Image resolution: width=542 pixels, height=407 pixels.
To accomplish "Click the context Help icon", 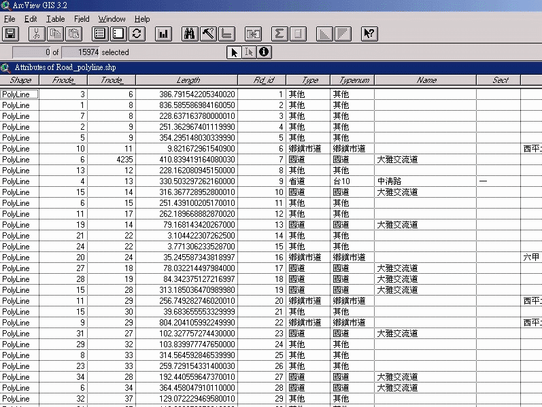I will (369, 33).
